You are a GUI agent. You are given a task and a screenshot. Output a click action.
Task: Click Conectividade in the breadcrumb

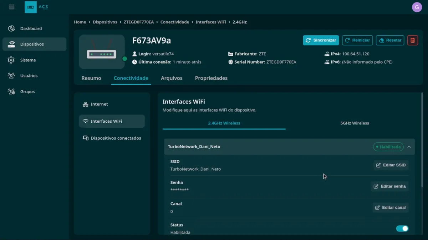click(175, 22)
